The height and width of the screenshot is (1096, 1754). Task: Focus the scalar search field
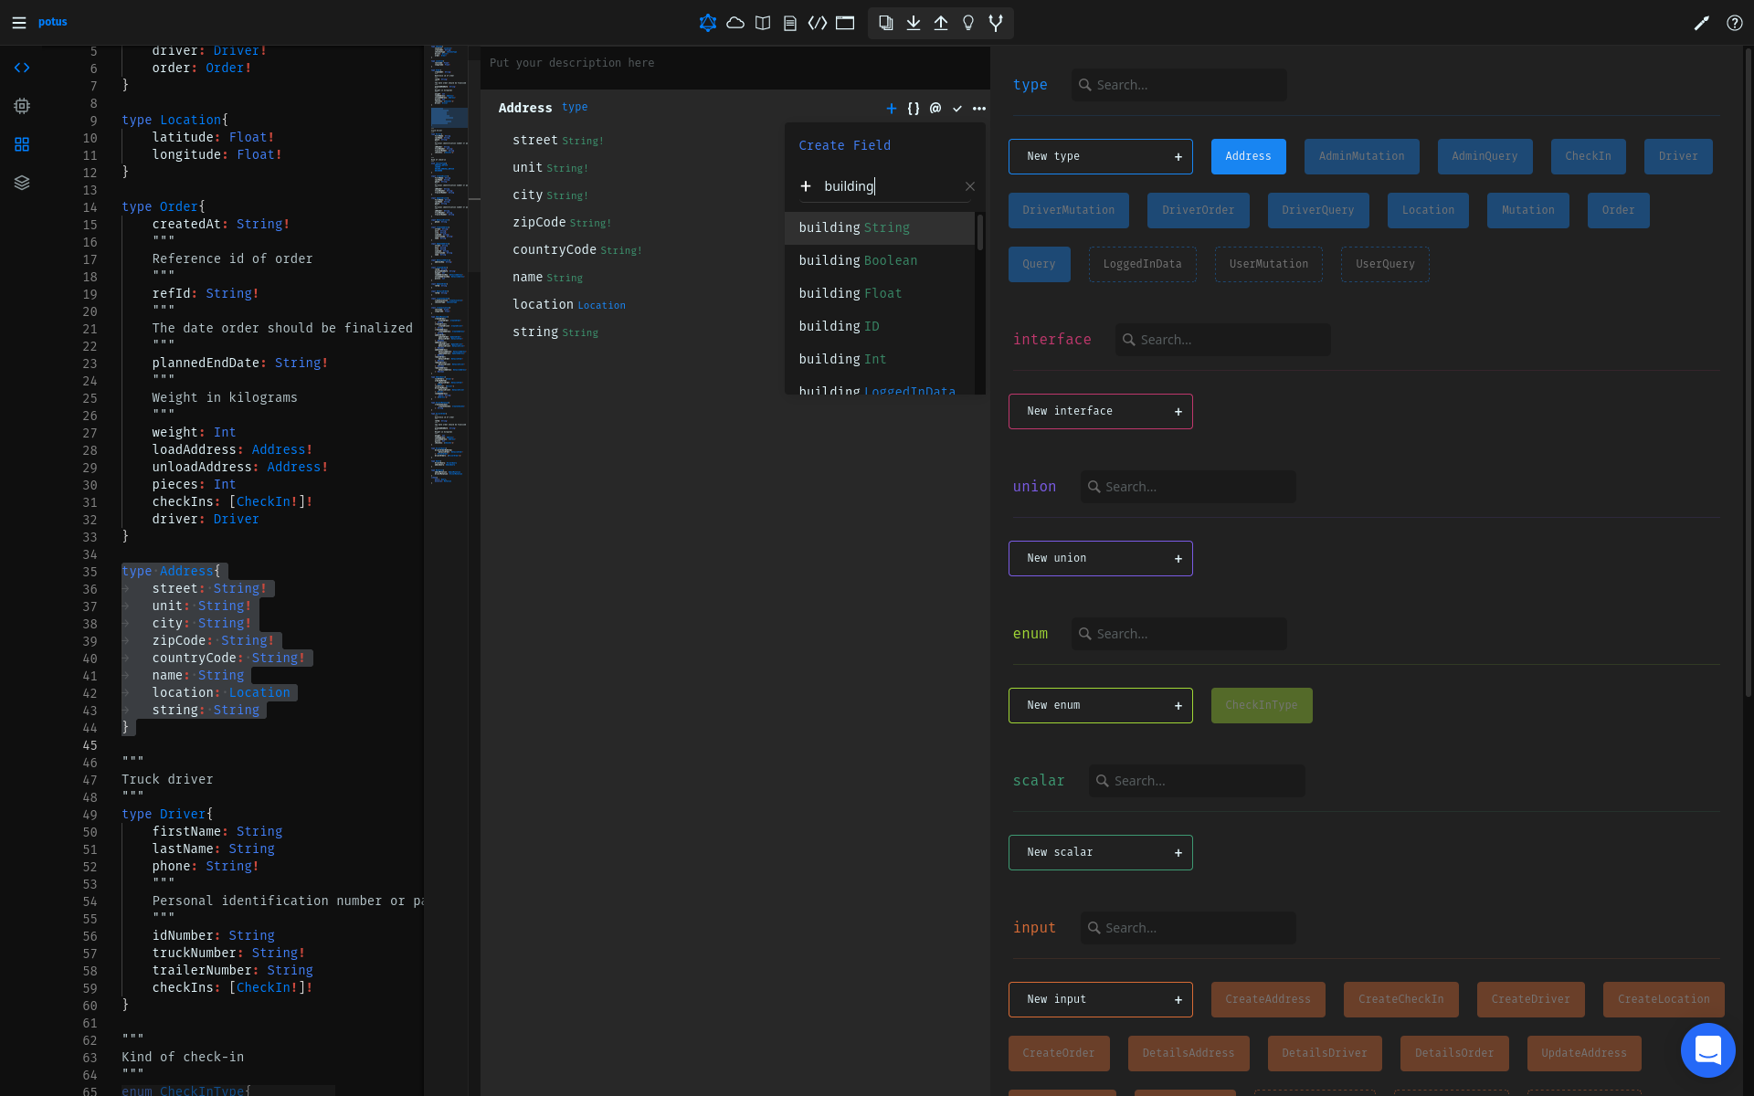[x=1197, y=781]
